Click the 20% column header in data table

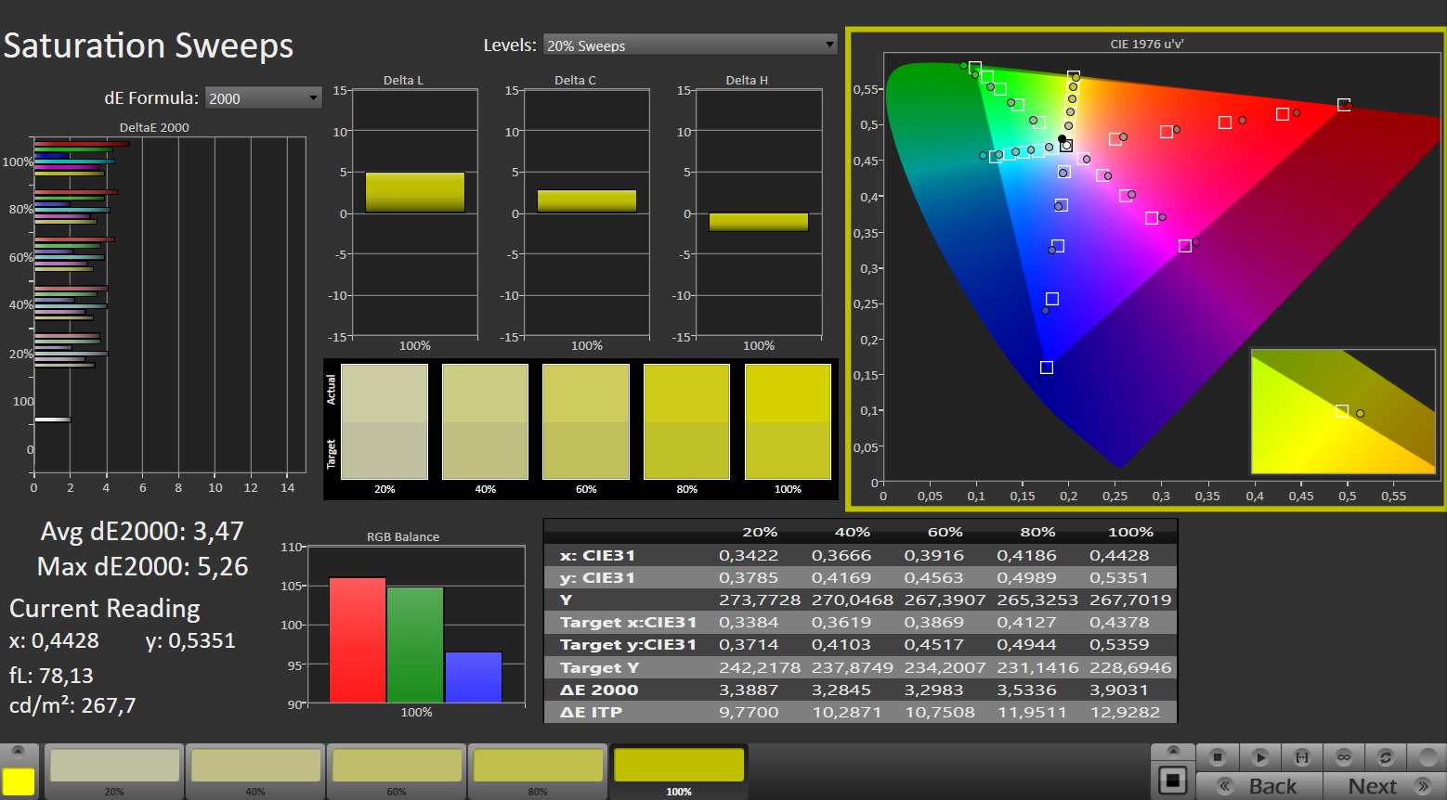pyautogui.click(x=759, y=532)
